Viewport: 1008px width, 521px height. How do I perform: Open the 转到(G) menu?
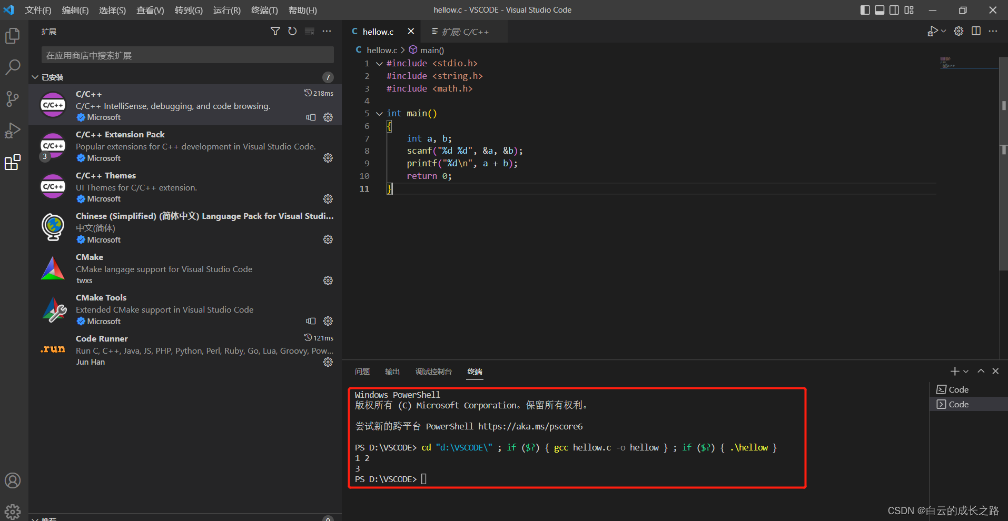189,11
